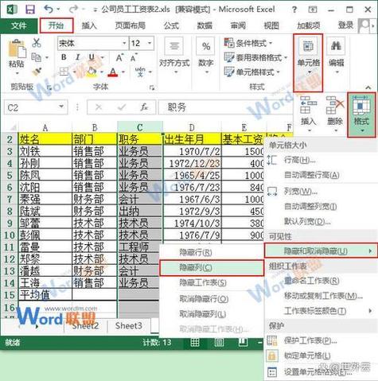
Task: Click the Cut scissors icon
Action: 37,42
